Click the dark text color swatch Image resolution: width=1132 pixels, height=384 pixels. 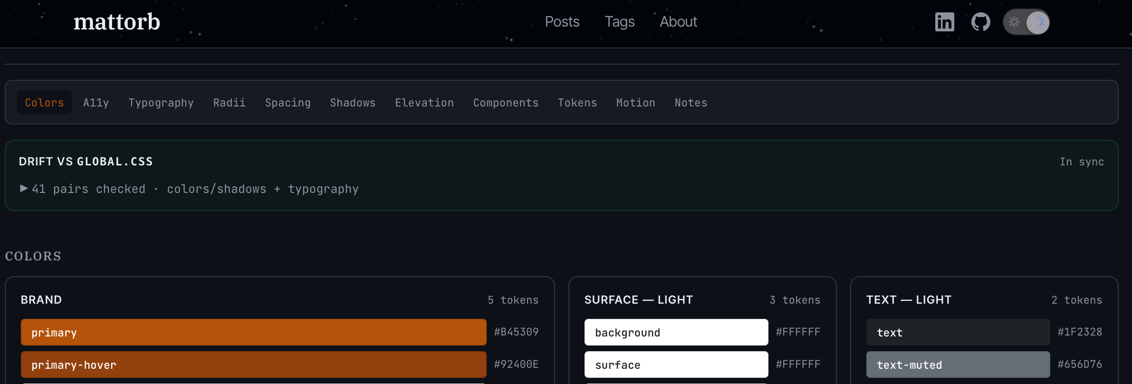pos(958,332)
